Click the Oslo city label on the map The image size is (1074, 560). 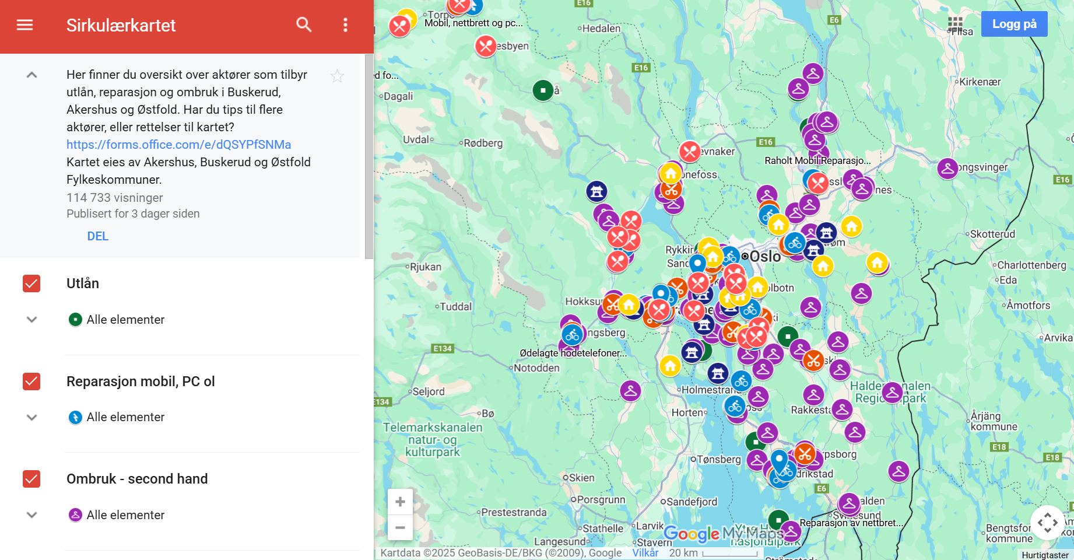tap(765, 257)
